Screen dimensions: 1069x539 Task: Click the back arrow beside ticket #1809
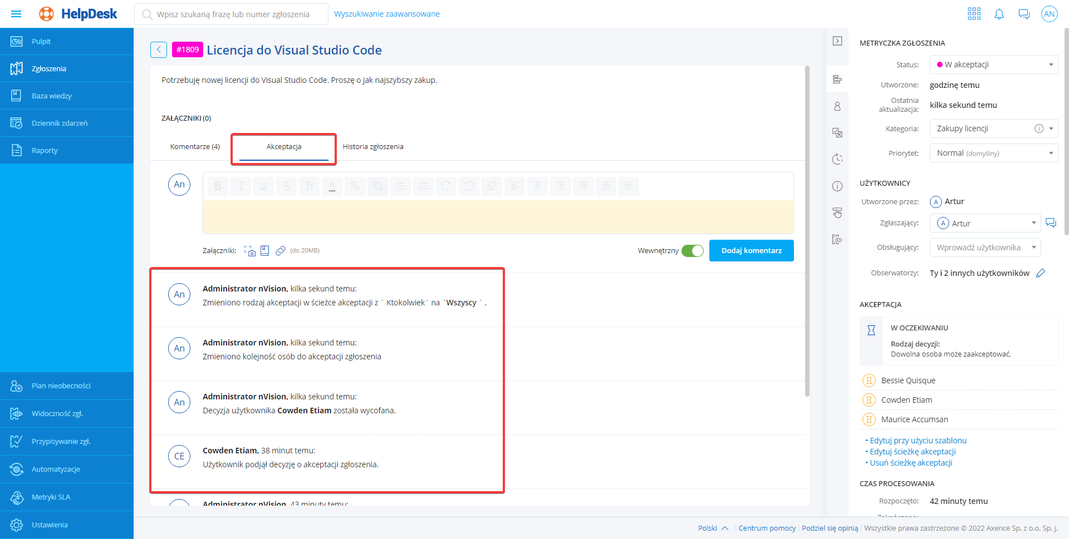click(x=159, y=50)
